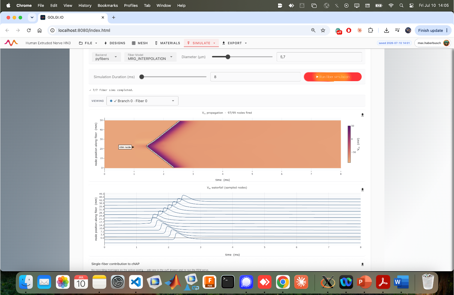Click the Human Extruded Nerve HN3 project title

point(48,43)
